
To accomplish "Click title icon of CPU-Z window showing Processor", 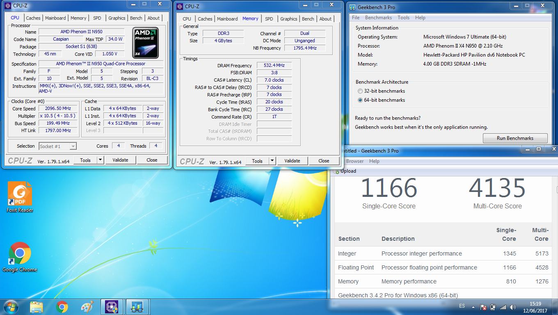I will click(8, 6).
